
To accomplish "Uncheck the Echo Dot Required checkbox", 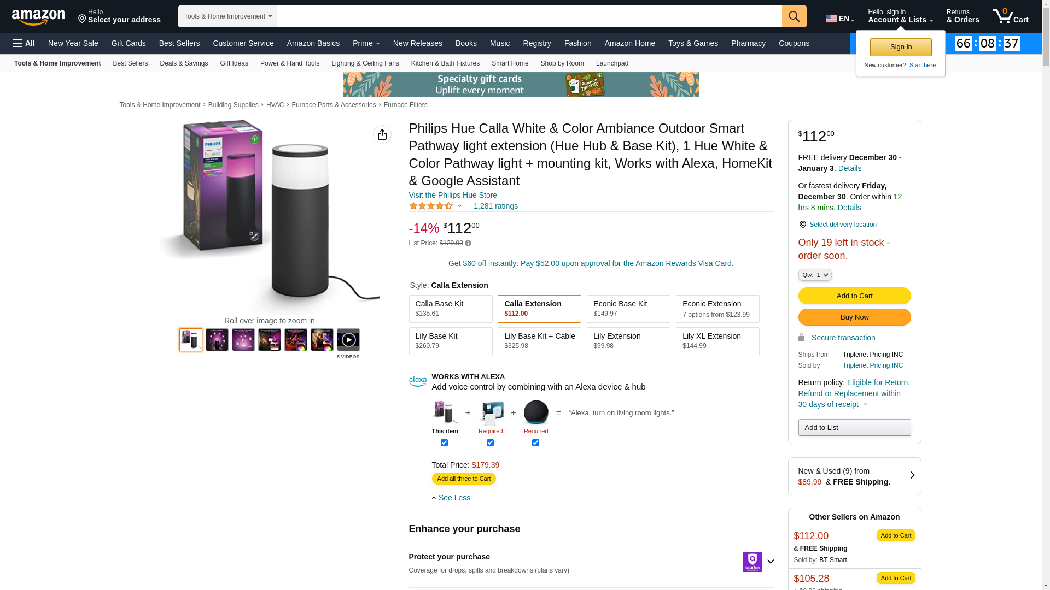I will coord(535,443).
